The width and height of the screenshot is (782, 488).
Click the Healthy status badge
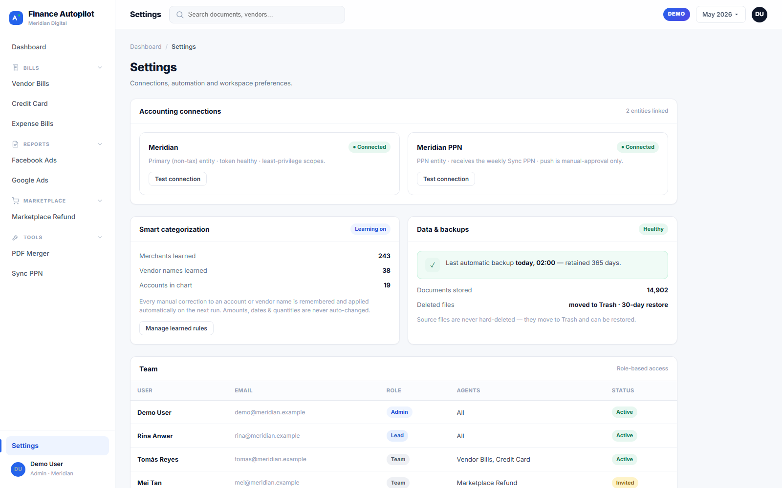point(653,229)
